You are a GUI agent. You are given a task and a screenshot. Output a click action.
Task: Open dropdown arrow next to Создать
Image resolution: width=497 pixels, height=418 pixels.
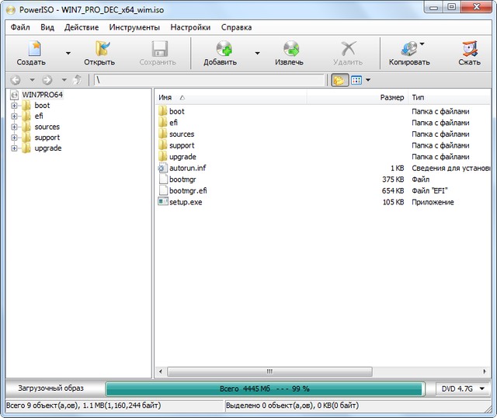click(x=68, y=54)
